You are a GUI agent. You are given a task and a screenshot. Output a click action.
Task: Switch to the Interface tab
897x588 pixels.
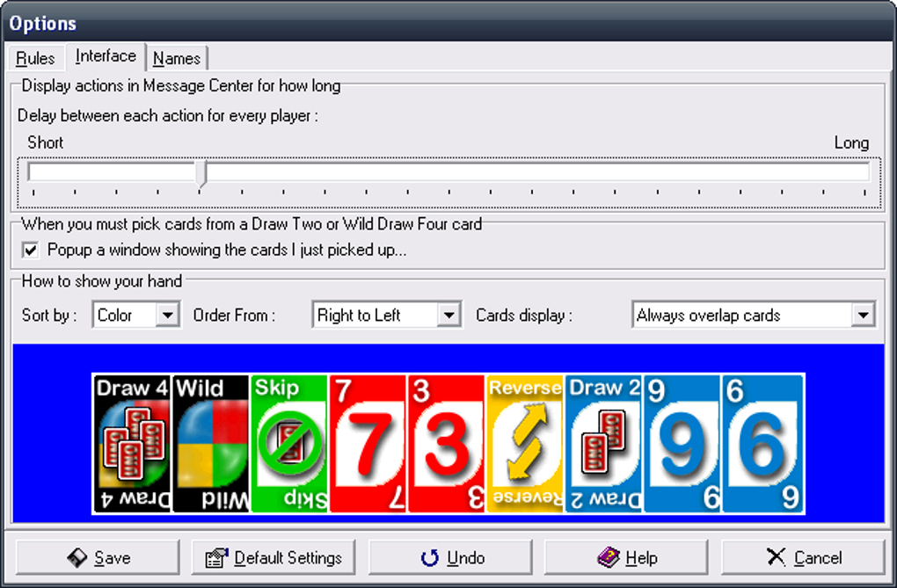[106, 56]
